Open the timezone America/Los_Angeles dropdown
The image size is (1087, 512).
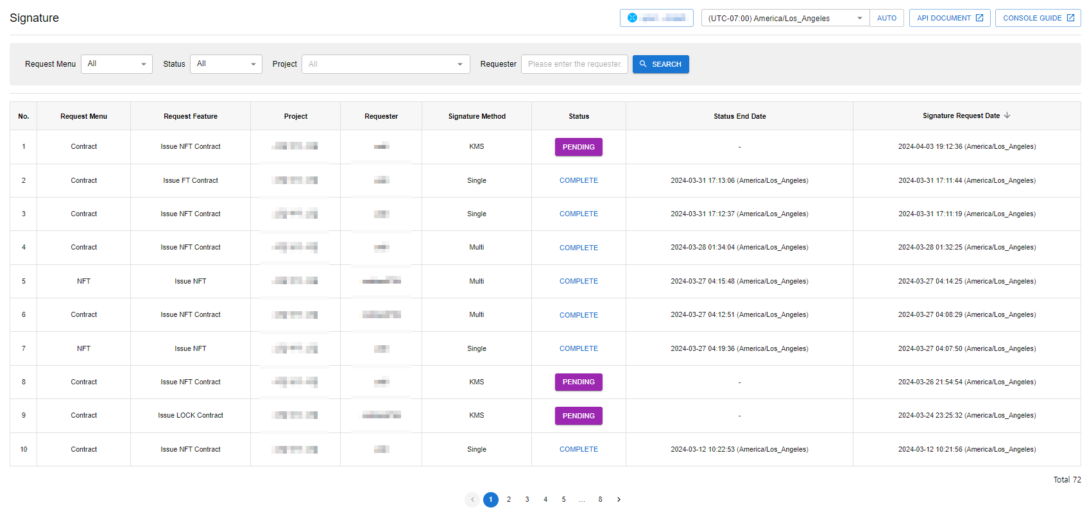tap(785, 18)
